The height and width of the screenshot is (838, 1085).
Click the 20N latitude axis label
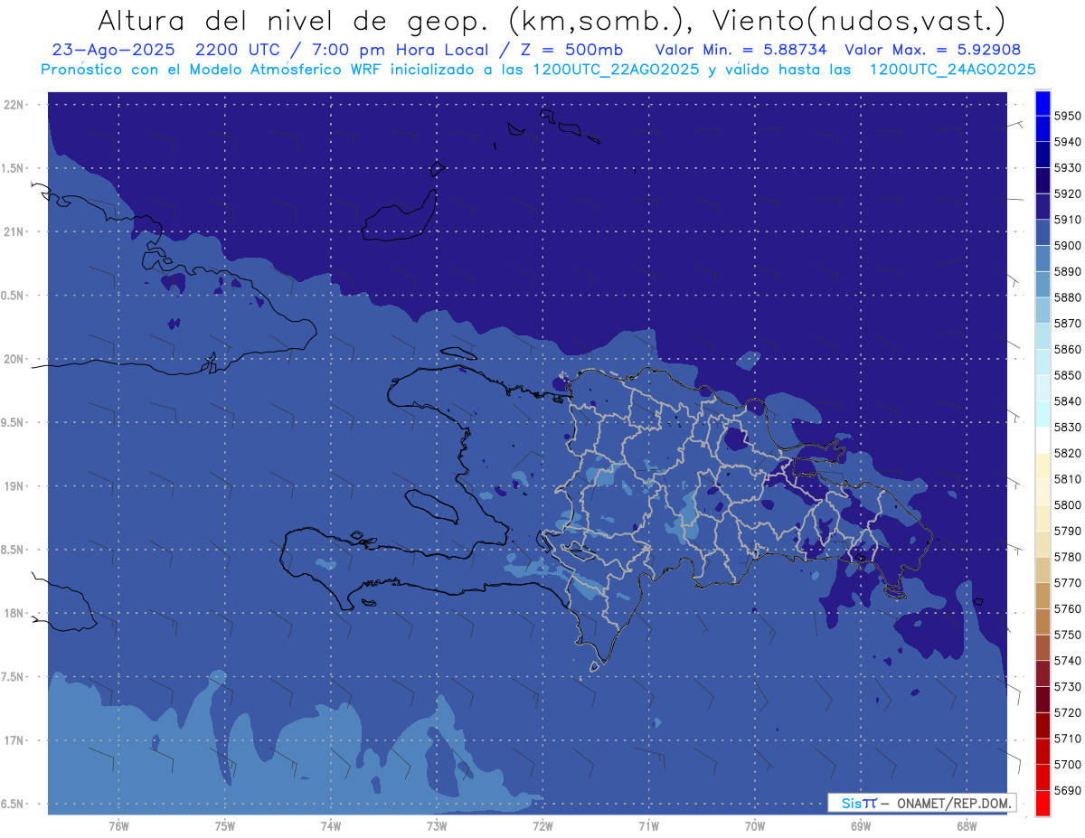tap(13, 359)
